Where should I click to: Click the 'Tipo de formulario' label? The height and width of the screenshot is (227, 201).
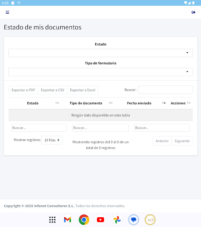(100, 63)
